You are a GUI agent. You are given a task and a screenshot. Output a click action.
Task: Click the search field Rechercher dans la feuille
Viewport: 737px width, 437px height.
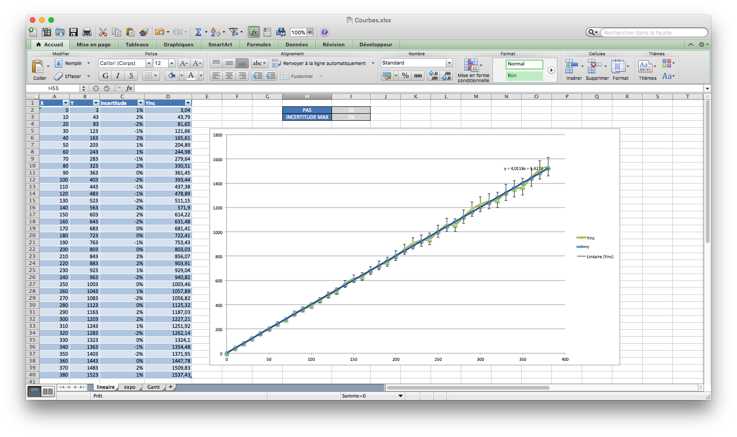pyautogui.click(x=652, y=33)
